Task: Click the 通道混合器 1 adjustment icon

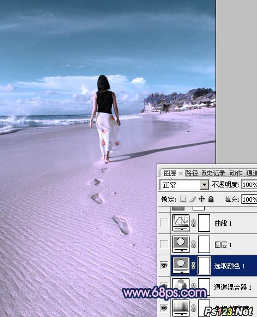Action: click(181, 286)
